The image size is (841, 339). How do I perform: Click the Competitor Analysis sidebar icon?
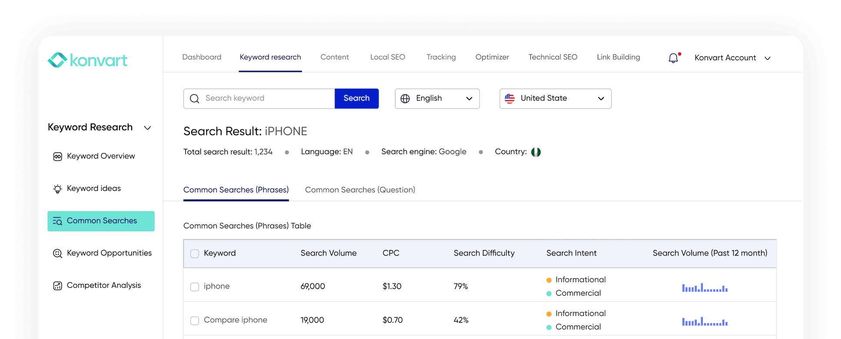pos(57,286)
